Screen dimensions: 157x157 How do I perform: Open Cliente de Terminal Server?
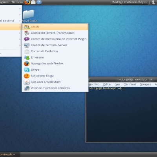point(55,45)
